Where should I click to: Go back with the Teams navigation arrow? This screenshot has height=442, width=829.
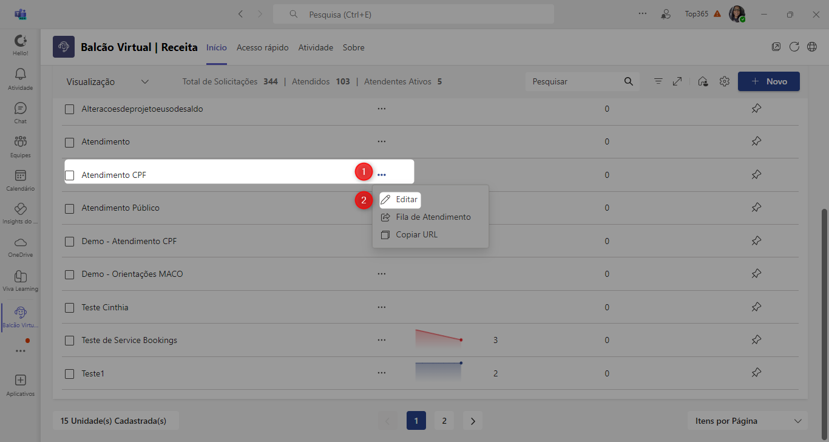click(x=241, y=14)
